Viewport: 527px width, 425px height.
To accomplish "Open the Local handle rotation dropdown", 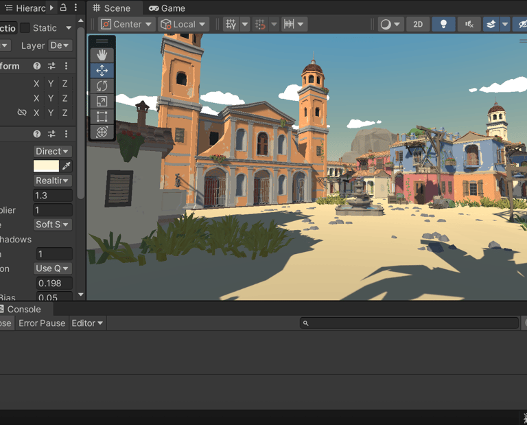I will coord(183,24).
